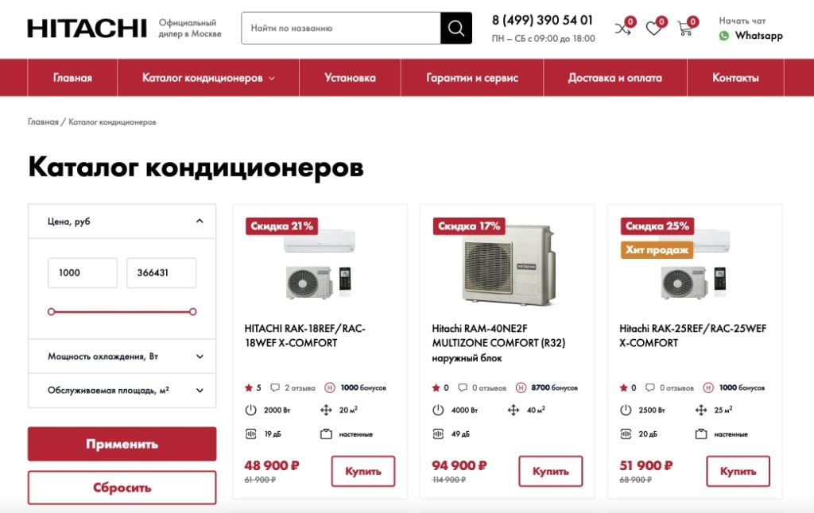Click the right handle of price slider
The width and height of the screenshot is (814, 513).
point(193,312)
